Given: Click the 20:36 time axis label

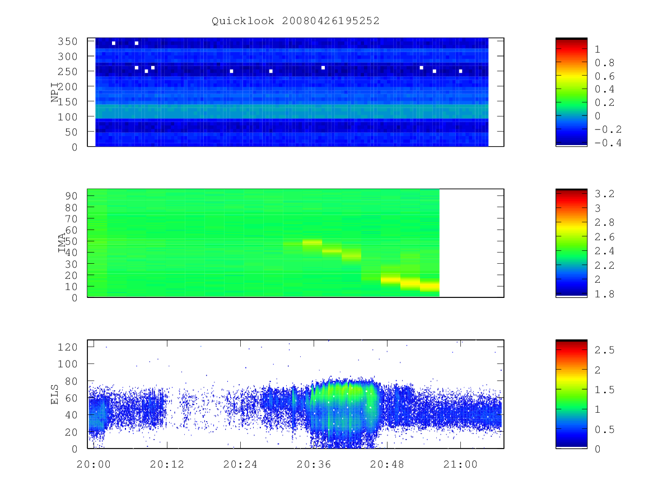Looking at the screenshot, I should point(314,464).
